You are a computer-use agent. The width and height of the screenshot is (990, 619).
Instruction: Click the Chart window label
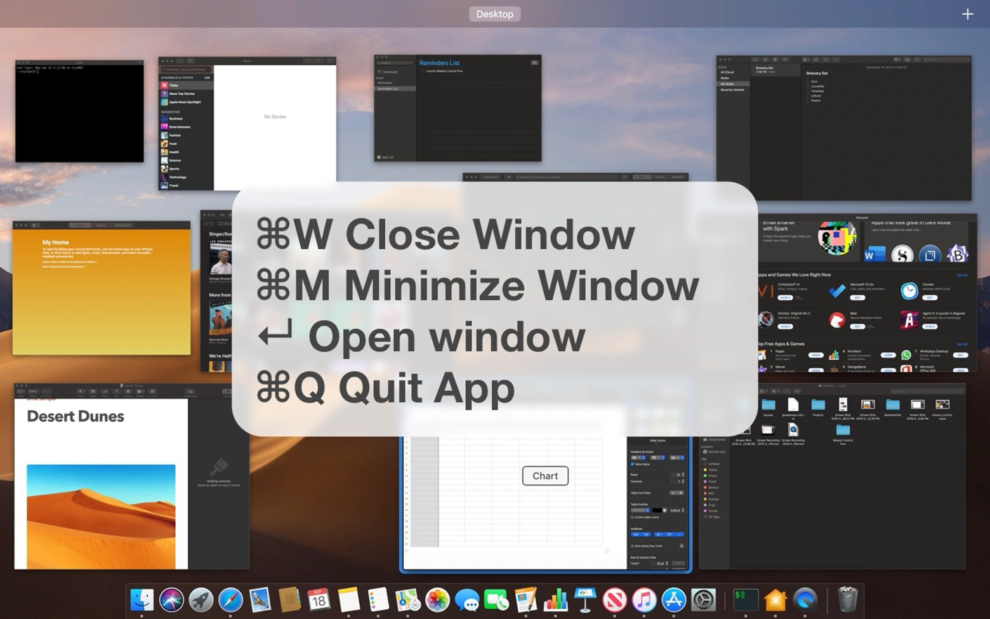545,476
